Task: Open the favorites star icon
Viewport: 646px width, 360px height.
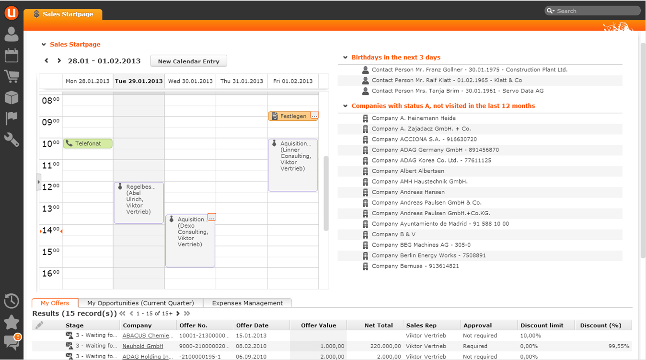Action: 12,322
